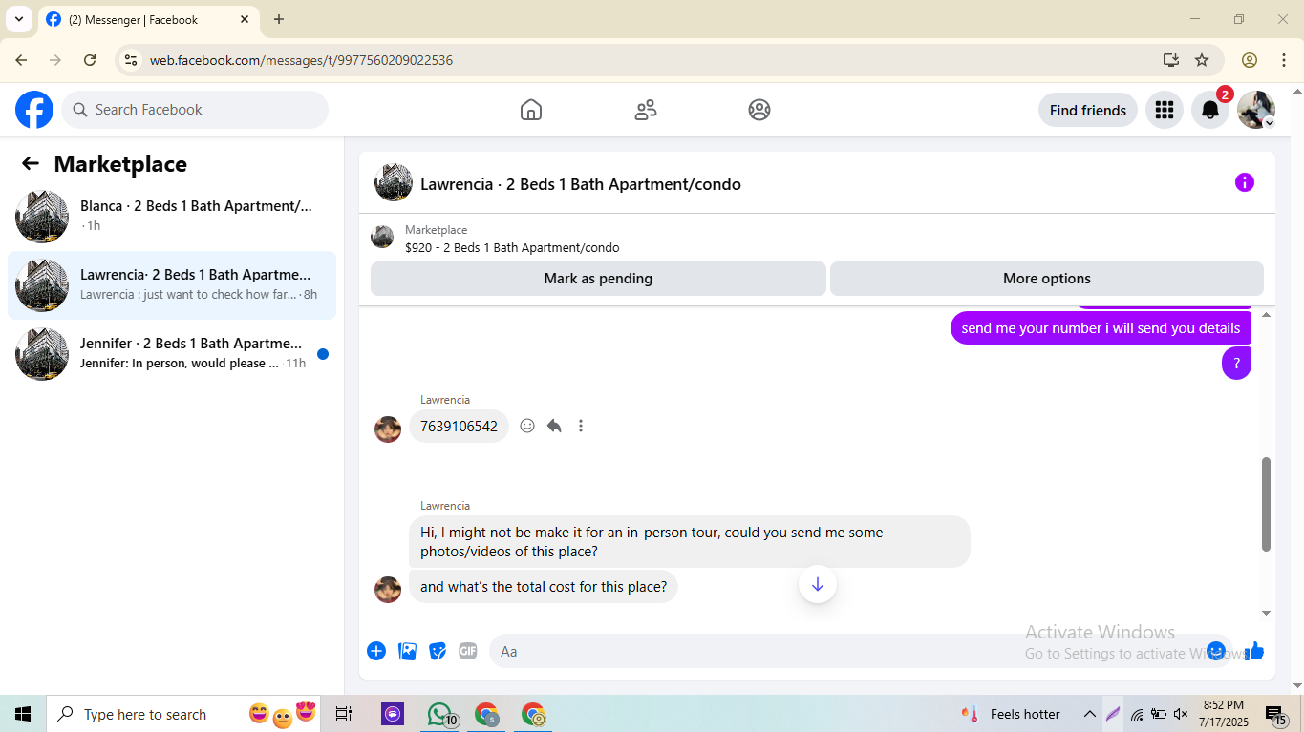Click the in-person tour message from Lawrencia
The height and width of the screenshot is (732, 1304).
coord(690,542)
